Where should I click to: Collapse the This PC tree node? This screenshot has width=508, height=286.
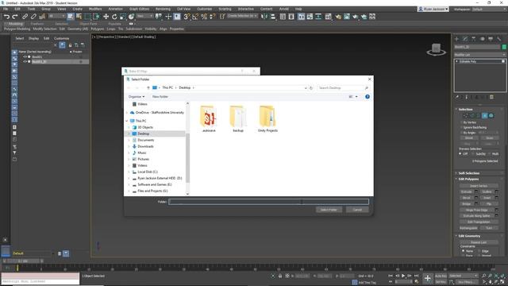[127, 121]
